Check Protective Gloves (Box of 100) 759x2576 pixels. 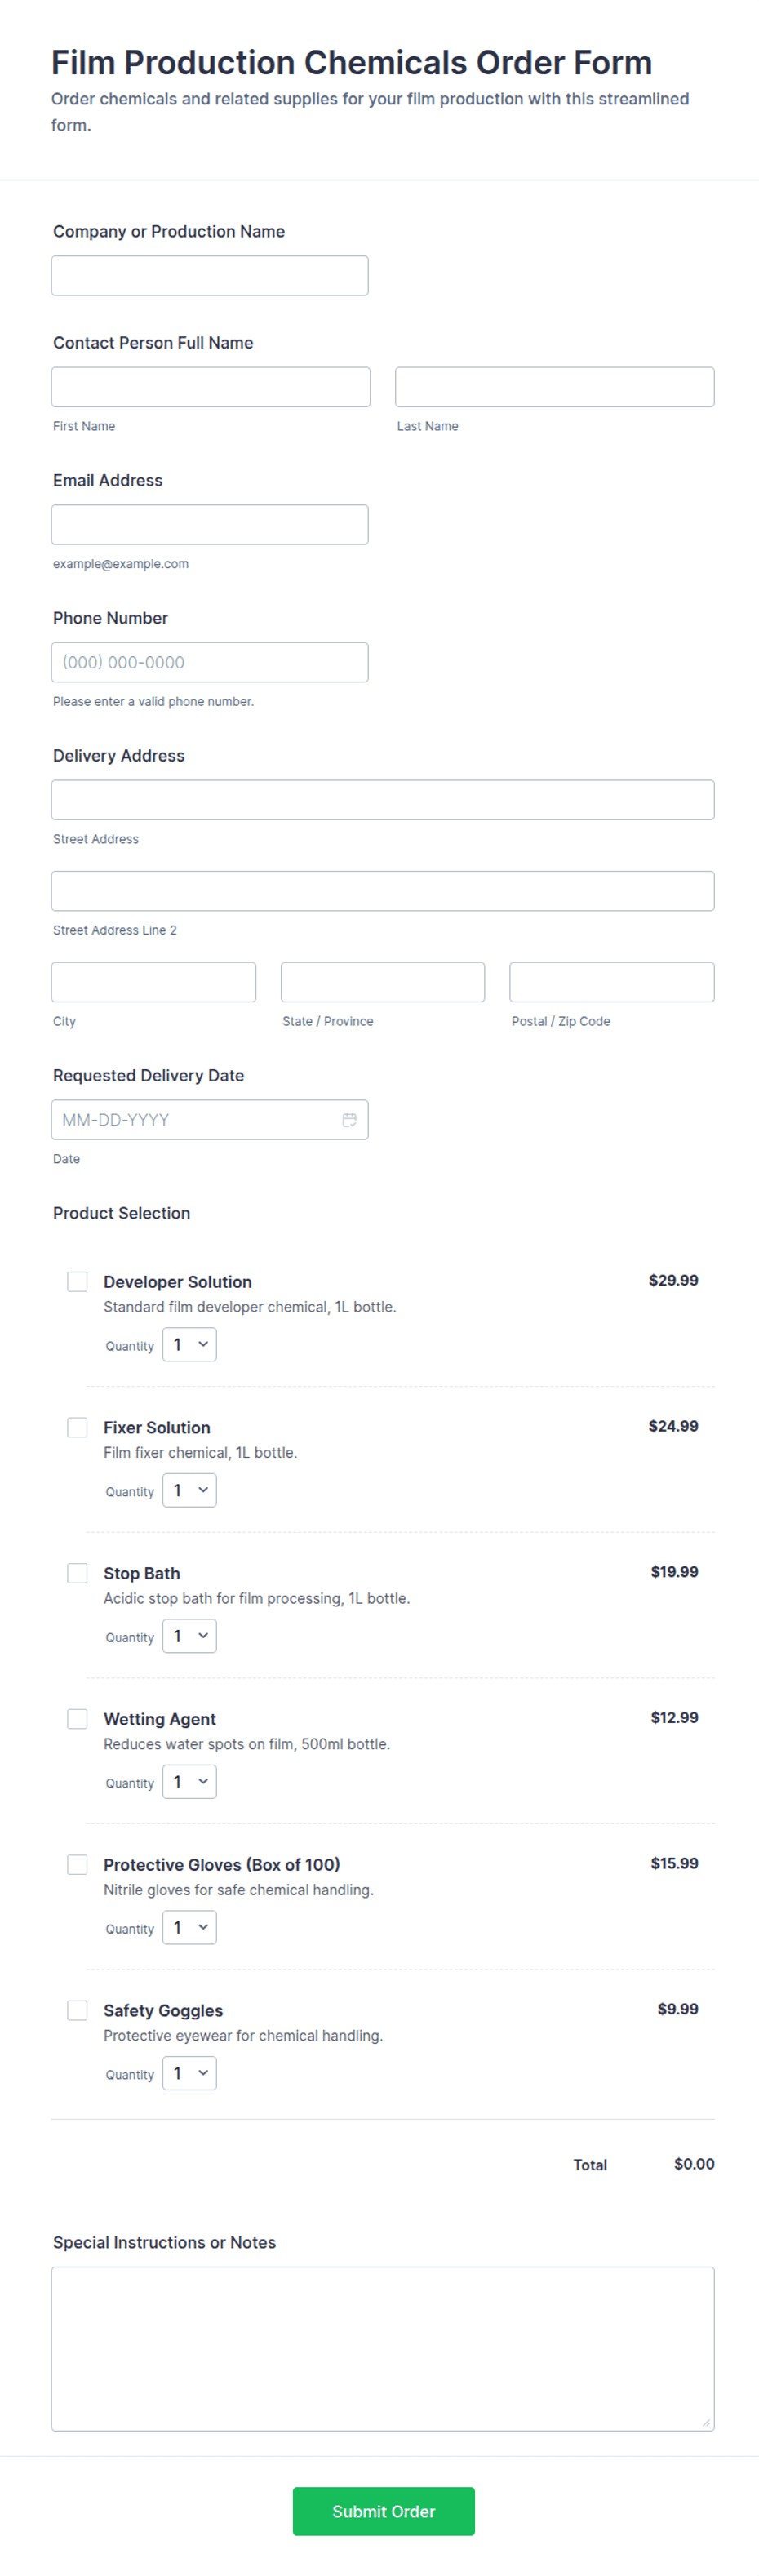tap(77, 1864)
